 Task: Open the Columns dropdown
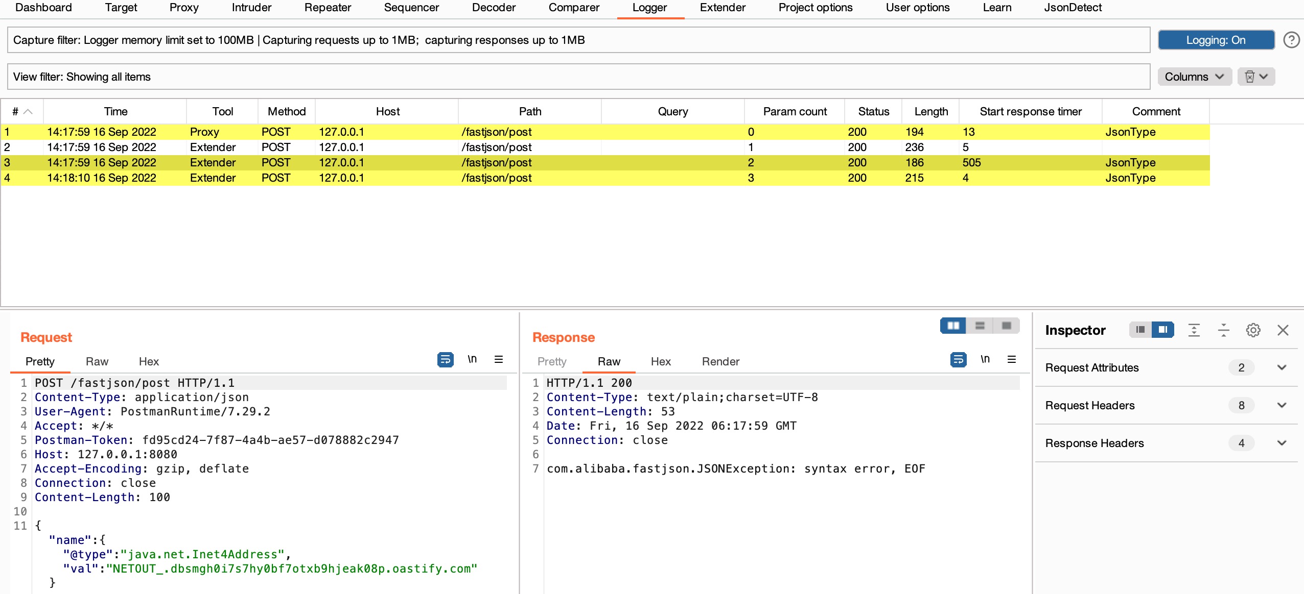pyautogui.click(x=1194, y=77)
